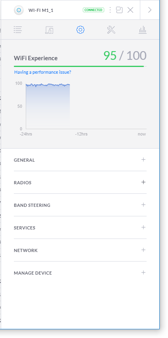Open the clients devices tab icon

pyautogui.click(x=49, y=30)
